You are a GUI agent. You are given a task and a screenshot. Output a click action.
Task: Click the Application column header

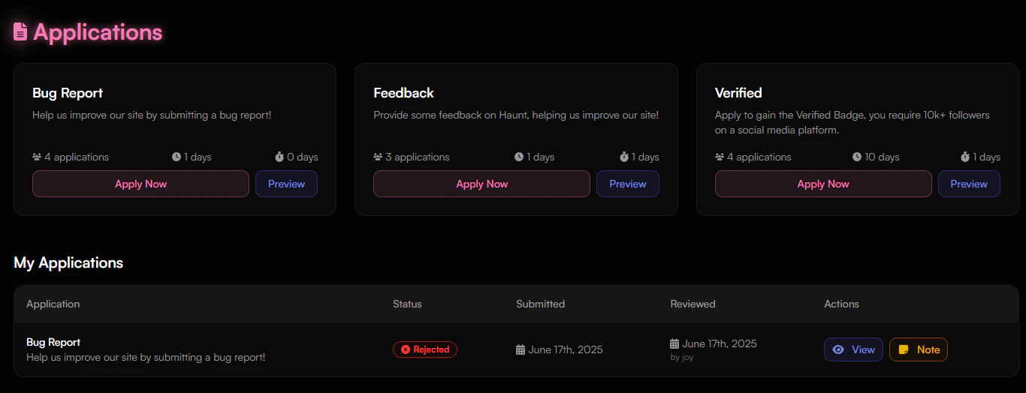53,304
